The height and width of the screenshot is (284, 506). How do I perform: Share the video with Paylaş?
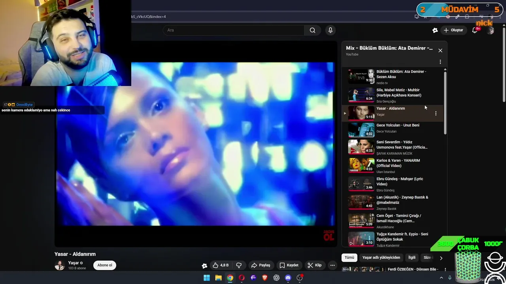coord(261,265)
